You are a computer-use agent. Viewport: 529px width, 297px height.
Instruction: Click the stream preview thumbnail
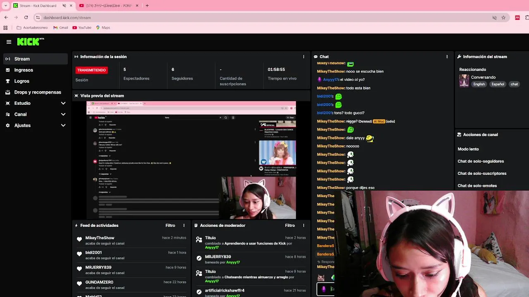tap(191, 160)
